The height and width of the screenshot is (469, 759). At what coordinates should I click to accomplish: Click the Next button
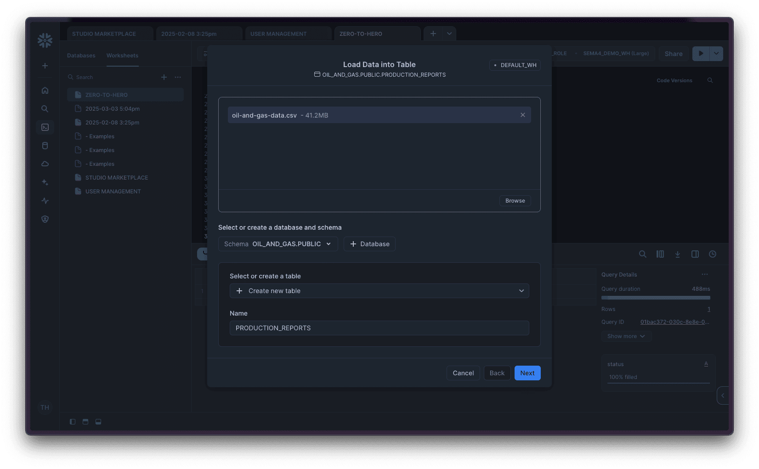coord(527,373)
